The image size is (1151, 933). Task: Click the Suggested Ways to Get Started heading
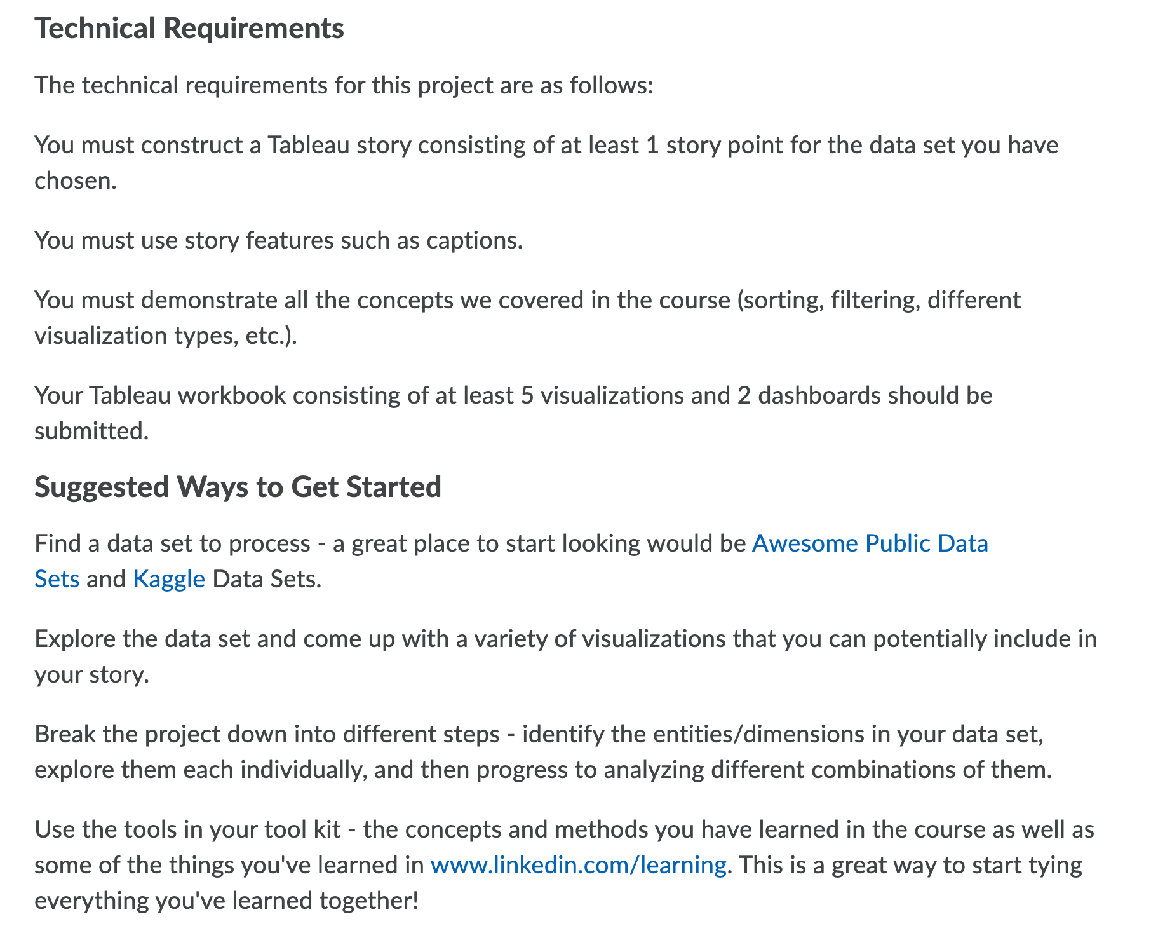tap(238, 487)
